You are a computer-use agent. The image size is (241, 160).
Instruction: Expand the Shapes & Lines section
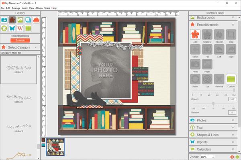(213, 135)
